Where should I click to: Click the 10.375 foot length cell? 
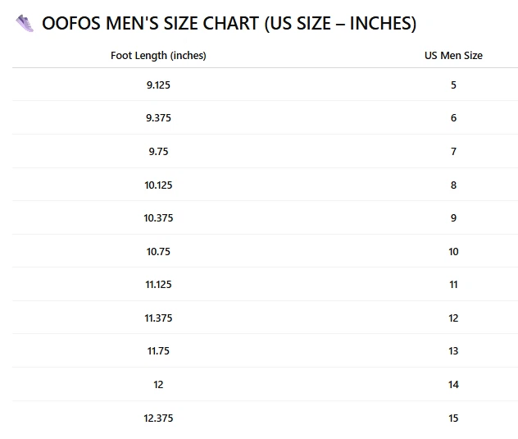click(x=158, y=218)
